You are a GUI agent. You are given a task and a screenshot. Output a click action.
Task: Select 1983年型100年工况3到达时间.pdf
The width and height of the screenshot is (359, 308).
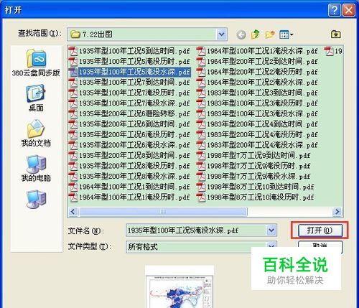257,93
